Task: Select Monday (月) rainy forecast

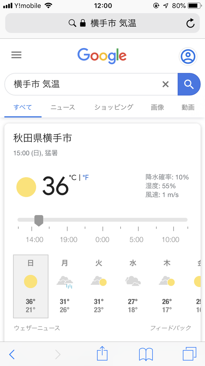Action: pos(65,286)
